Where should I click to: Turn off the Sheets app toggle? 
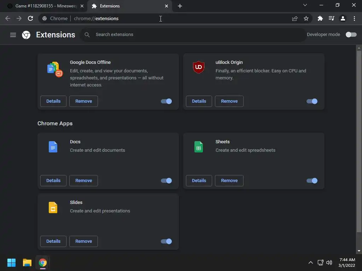coord(312,181)
